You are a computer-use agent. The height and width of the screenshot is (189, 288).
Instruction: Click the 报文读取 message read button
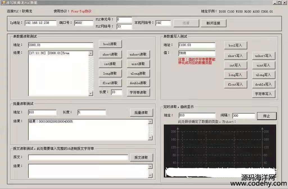point(141,158)
